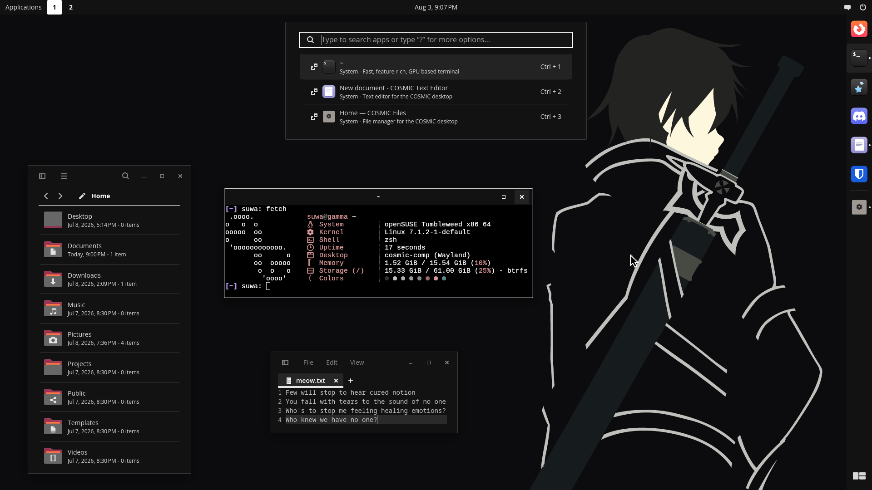Viewport: 872px width, 490px height.
Task: Toggle the sidebar in the text editor
Action: [285, 363]
